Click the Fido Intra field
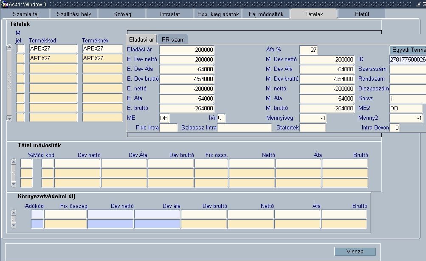 (168, 128)
